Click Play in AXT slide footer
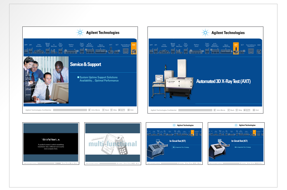 [247, 110]
